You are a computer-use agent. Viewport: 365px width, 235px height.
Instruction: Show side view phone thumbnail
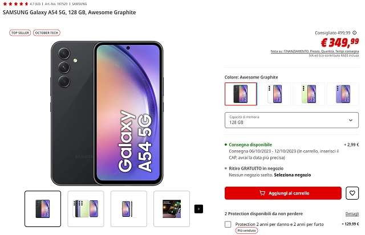[129, 209]
